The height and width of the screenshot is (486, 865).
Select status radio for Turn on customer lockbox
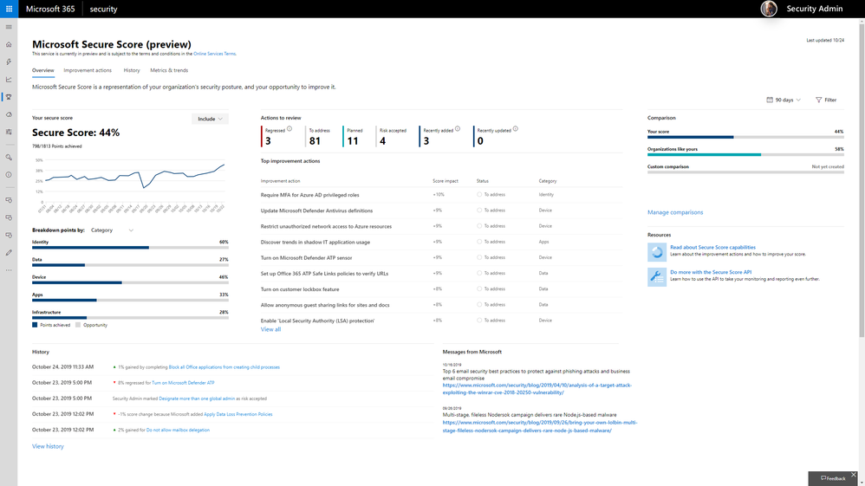pyautogui.click(x=479, y=289)
